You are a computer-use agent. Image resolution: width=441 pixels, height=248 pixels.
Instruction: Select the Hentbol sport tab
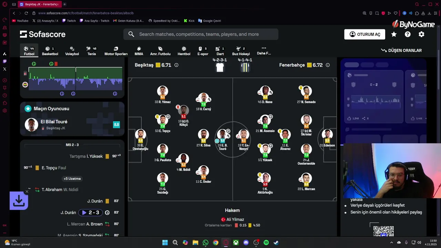184,51
